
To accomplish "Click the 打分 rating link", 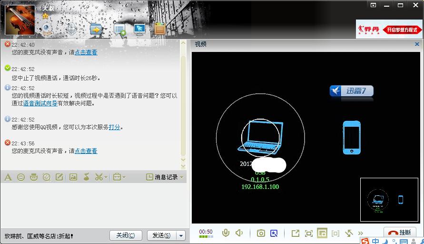I will pyautogui.click(x=114, y=127).
